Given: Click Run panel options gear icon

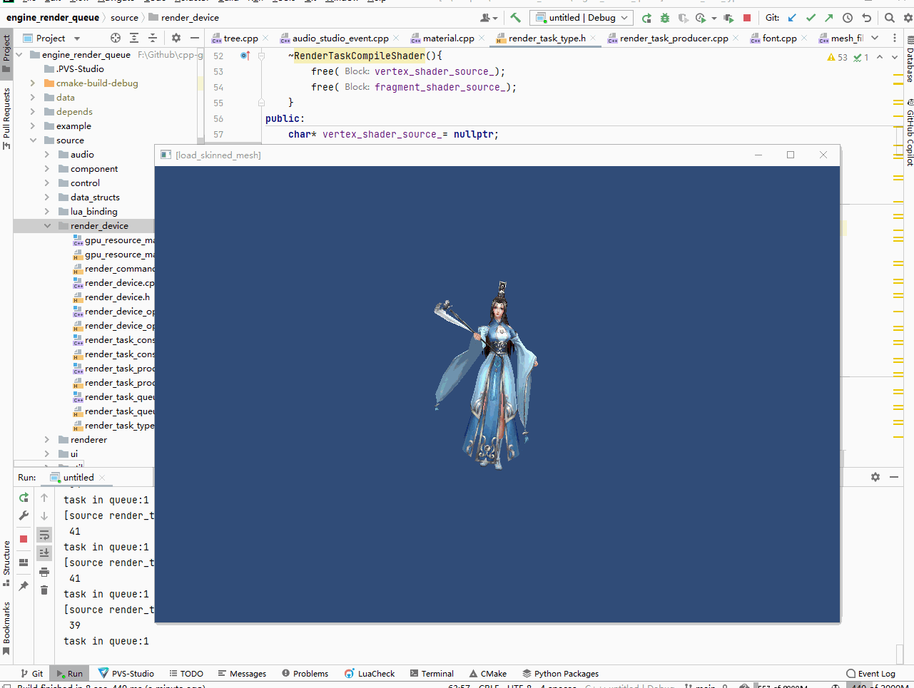Looking at the screenshot, I should (875, 477).
